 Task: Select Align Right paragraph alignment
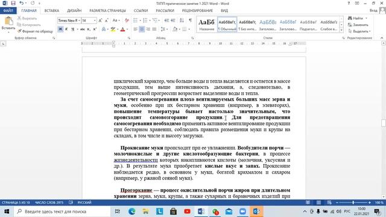(148, 30)
